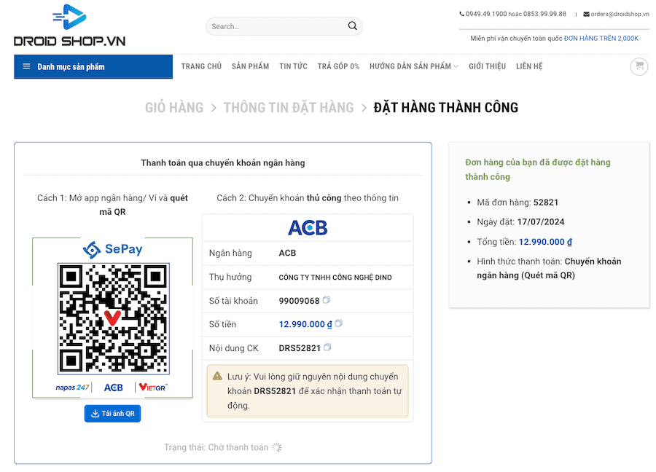Open Trả góp 0% menu item
Viewport: 656px width, 472px height.
point(338,66)
